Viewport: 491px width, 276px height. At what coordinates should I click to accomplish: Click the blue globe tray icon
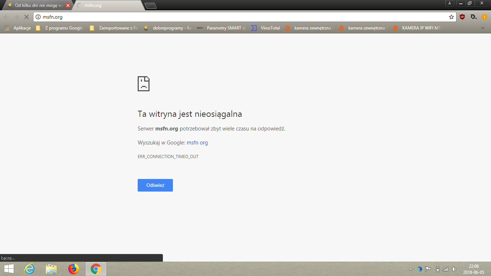coord(419,269)
